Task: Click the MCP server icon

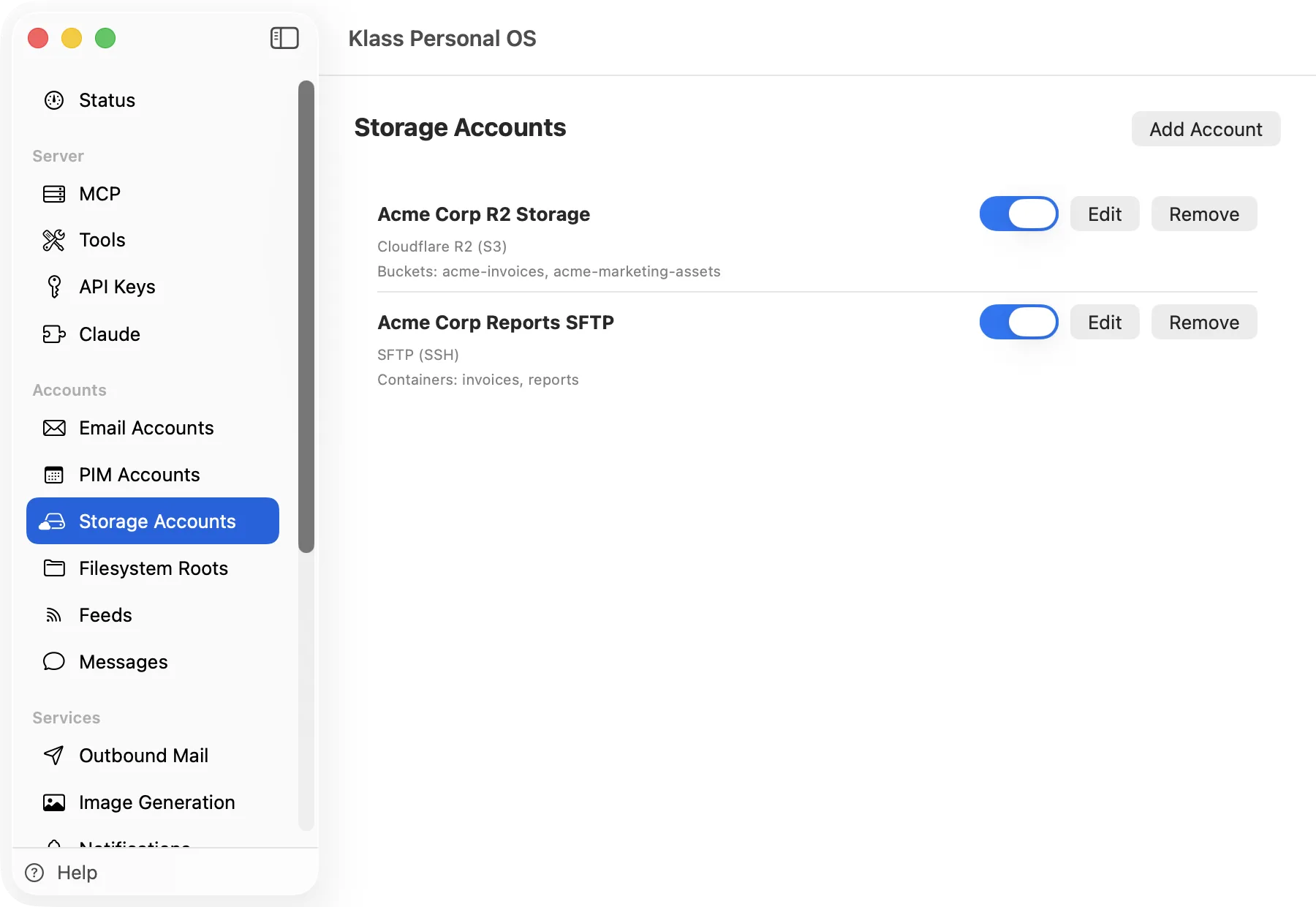Action: 54,194
